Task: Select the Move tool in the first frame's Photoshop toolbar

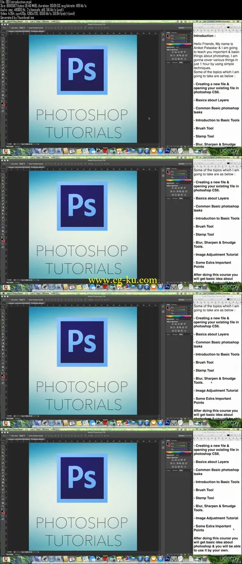Action: (x=3, y=35)
